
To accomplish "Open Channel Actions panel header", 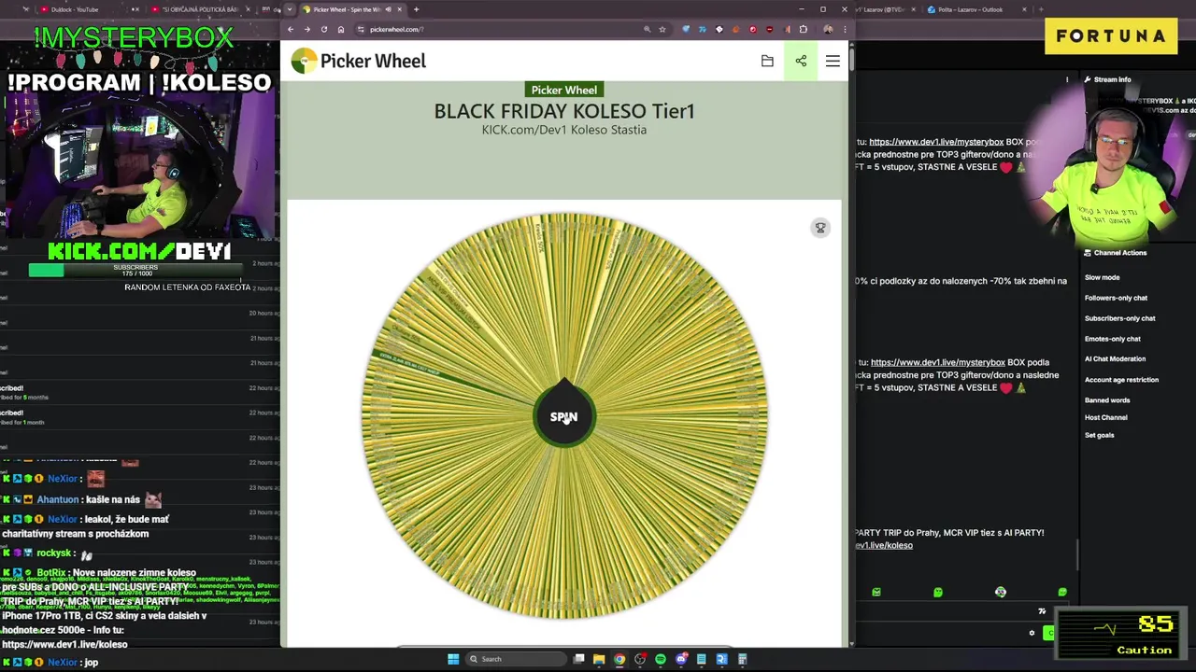I will 1115,253.
